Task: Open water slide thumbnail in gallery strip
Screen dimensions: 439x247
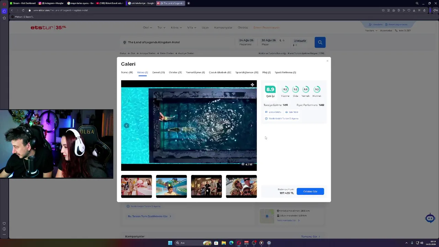Action: click(171, 186)
